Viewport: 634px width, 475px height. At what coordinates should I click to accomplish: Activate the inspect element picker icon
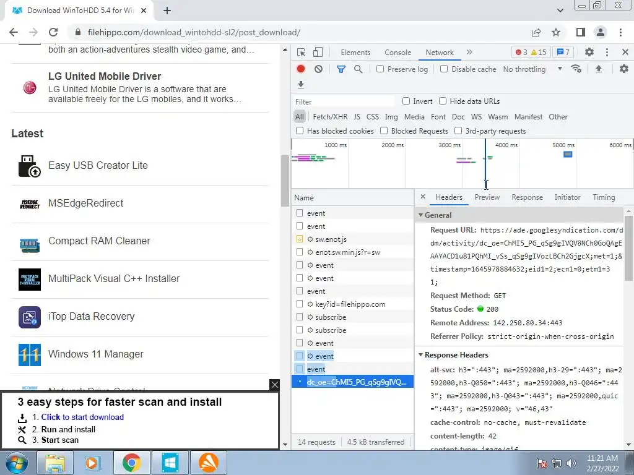[301, 52]
